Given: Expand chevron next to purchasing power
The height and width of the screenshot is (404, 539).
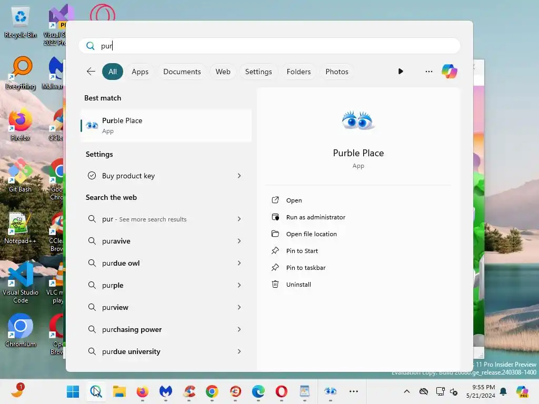Looking at the screenshot, I should pyautogui.click(x=239, y=329).
